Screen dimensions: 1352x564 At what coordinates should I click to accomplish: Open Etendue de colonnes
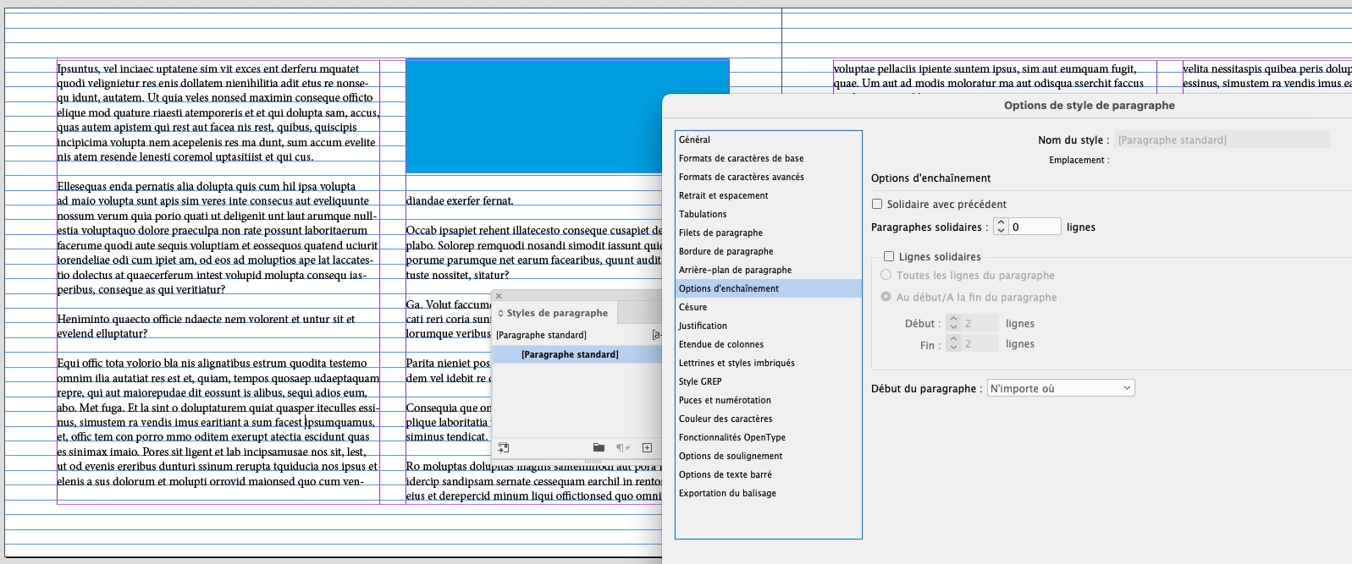pos(768,344)
